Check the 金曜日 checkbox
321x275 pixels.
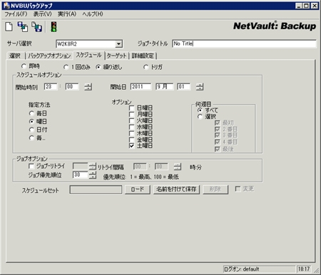(x=131, y=140)
